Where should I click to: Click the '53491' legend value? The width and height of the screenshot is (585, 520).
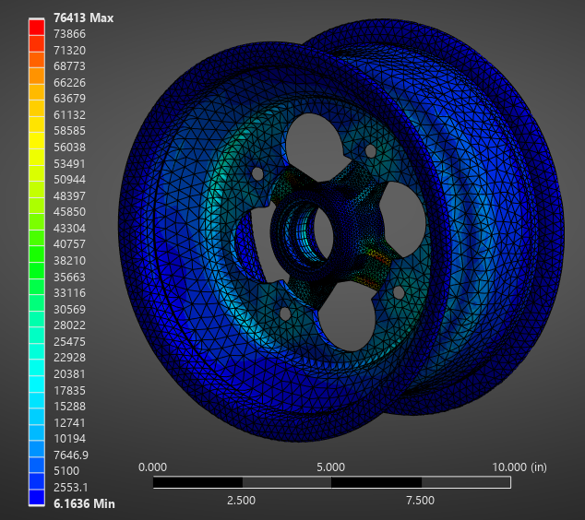pos(69,163)
